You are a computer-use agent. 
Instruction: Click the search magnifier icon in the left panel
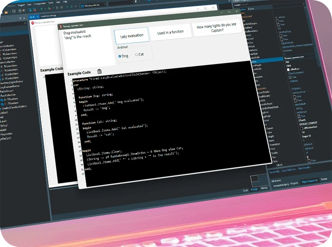coord(20,18)
